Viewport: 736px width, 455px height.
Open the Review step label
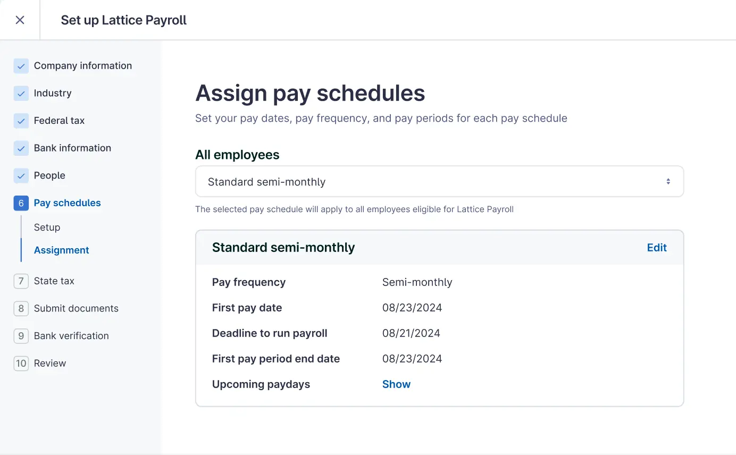[50, 364]
